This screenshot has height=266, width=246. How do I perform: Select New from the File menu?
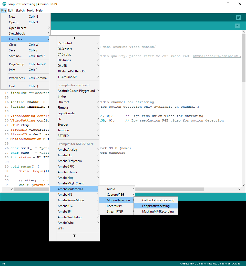pos(26,16)
